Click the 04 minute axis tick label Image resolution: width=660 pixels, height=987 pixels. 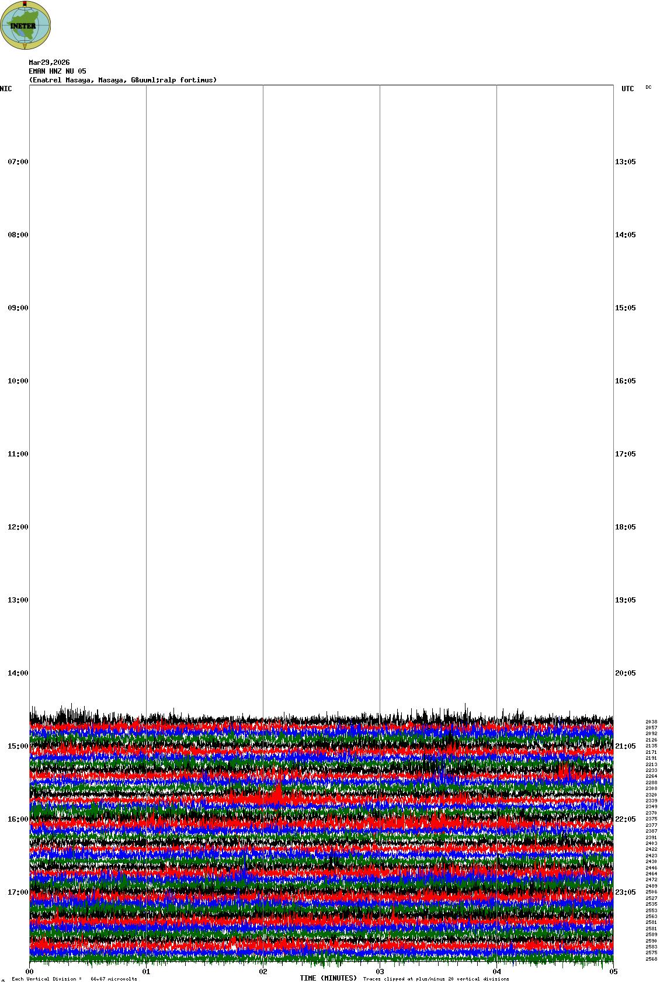point(497,972)
